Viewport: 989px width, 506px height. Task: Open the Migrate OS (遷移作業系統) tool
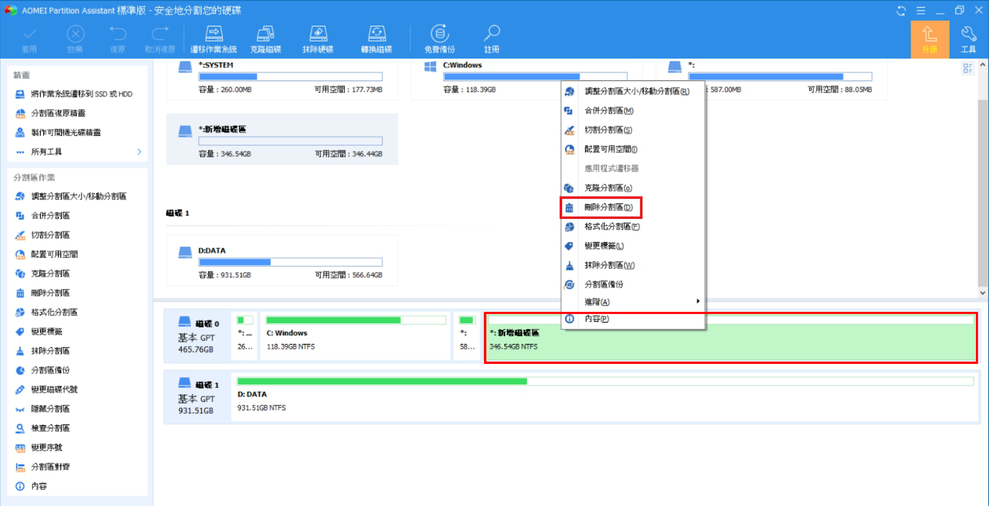point(214,40)
